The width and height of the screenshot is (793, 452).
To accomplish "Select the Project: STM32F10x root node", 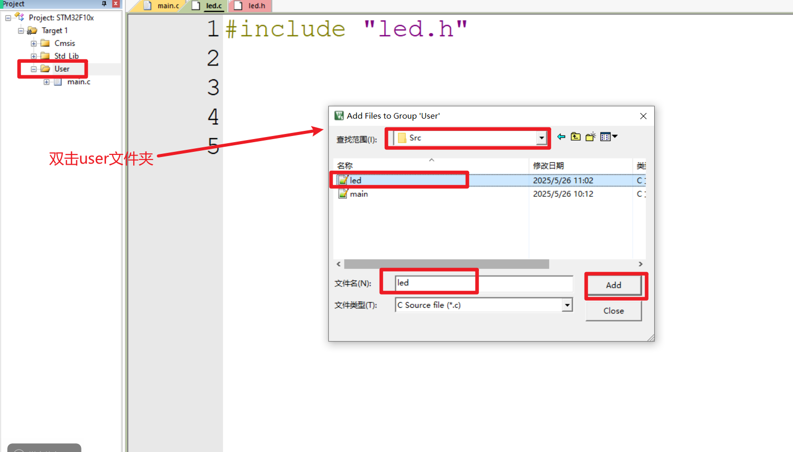I will pos(61,17).
